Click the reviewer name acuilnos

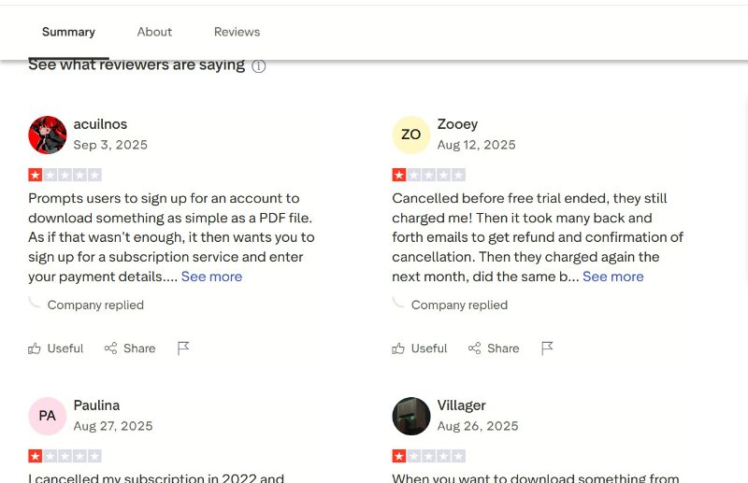coord(100,124)
